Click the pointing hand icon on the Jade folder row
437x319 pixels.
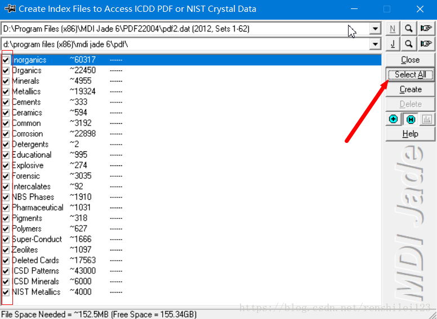click(x=426, y=44)
